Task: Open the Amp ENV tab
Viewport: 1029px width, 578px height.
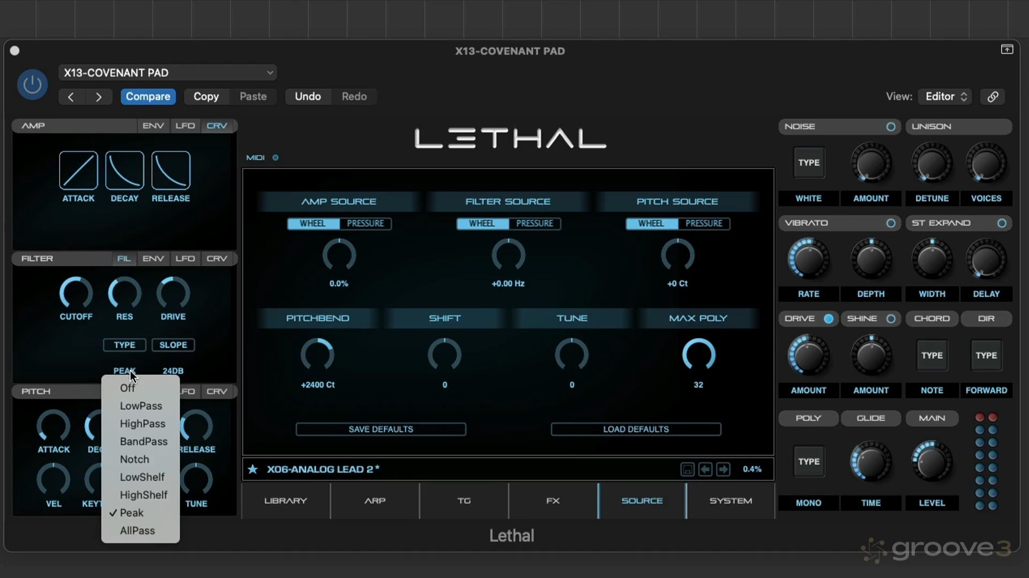Action: tap(153, 125)
